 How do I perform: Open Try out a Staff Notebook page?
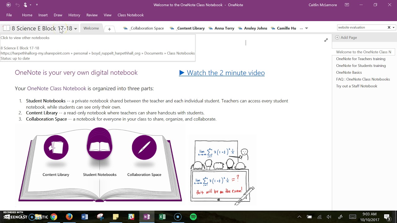point(357,86)
